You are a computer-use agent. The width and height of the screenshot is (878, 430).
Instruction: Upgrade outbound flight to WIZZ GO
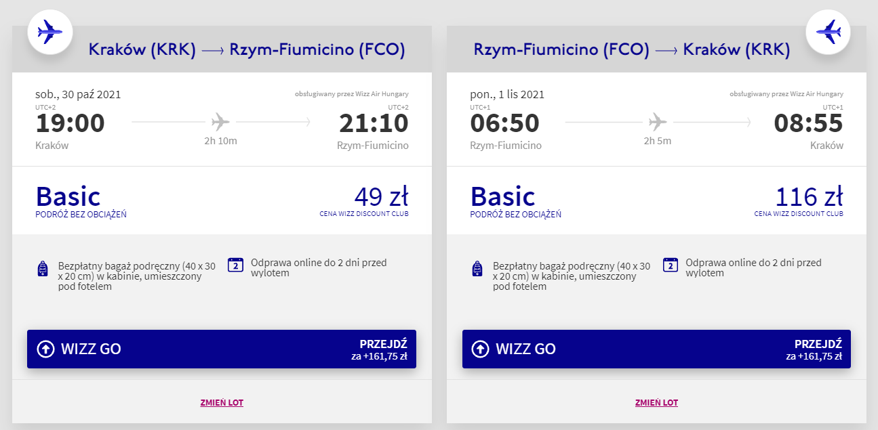[x=222, y=349]
